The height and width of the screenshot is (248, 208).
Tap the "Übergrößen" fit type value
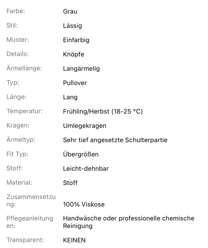(x=81, y=154)
